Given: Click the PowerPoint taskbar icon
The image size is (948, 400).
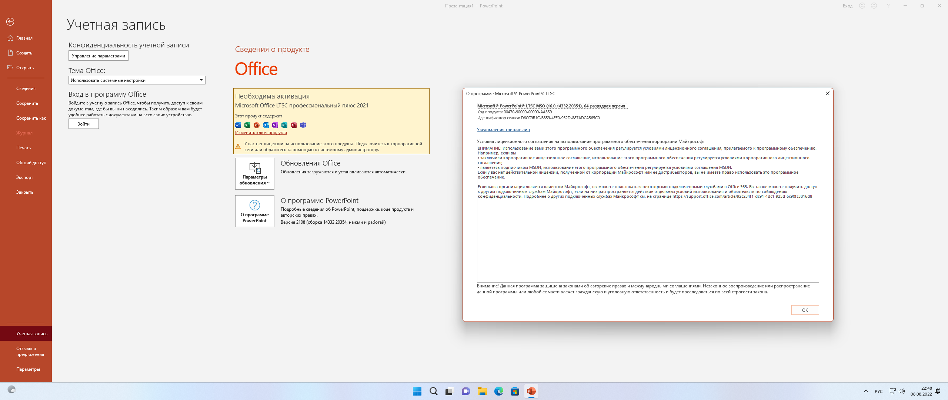Looking at the screenshot, I should coord(531,391).
